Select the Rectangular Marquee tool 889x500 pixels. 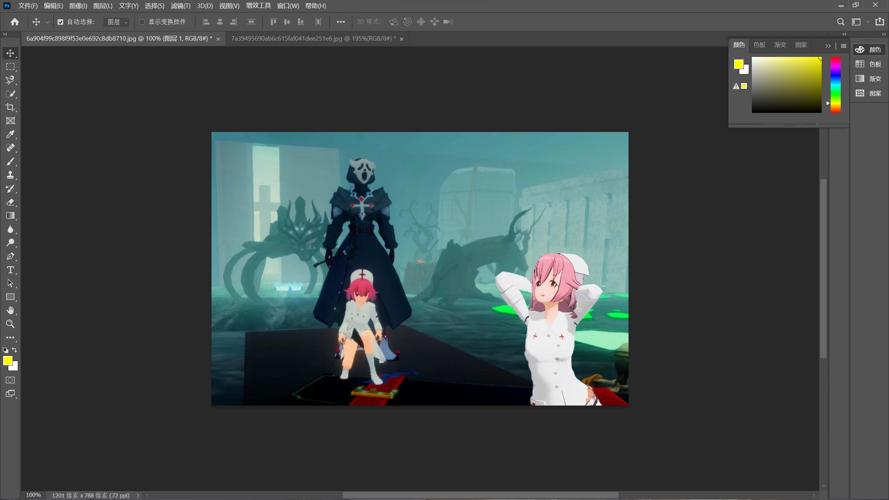(x=10, y=67)
